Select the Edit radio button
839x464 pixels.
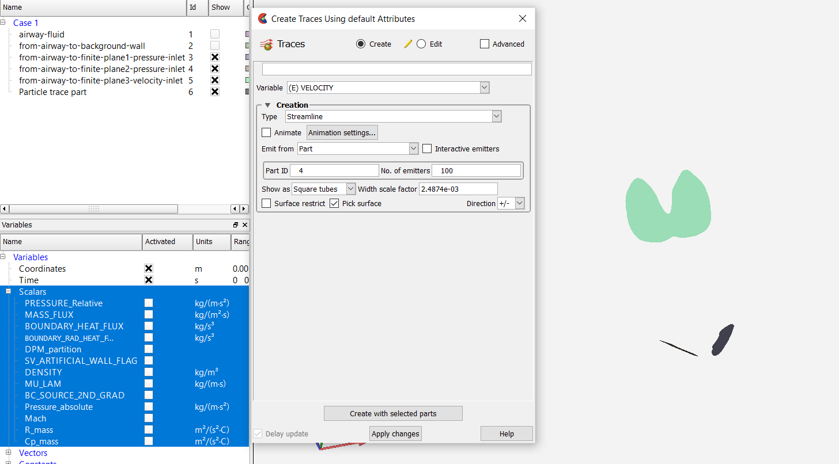(x=421, y=44)
